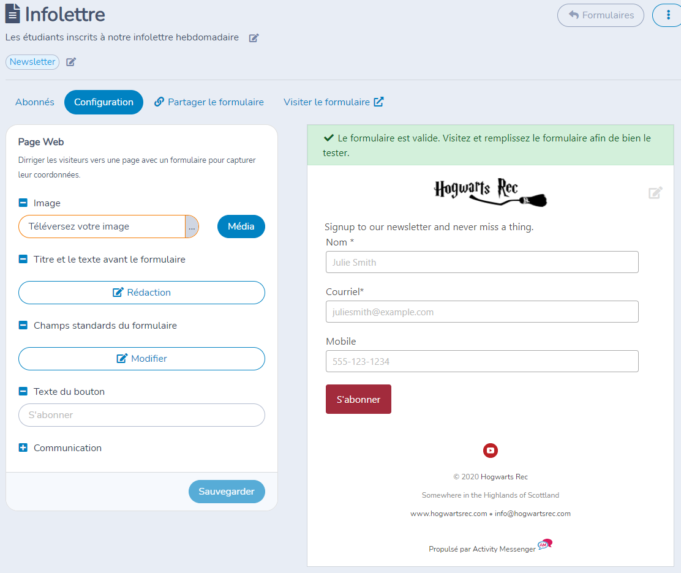
Task: Click '© 2020 Hogwarts Rec' footer text
Action: point(491,477)
